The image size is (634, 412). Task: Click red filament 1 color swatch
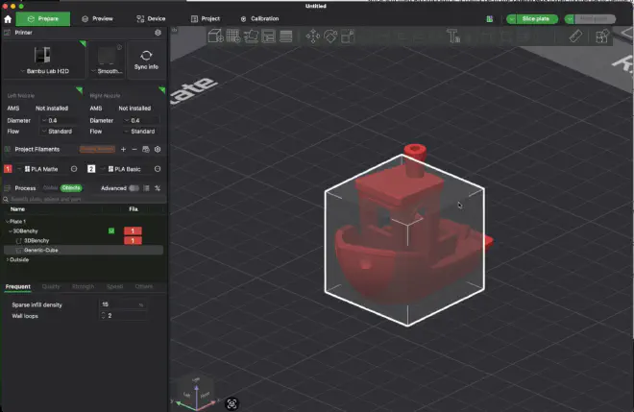pos(8,169)
